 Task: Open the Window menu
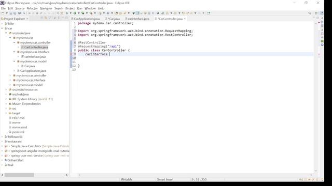tap(90, 8)
